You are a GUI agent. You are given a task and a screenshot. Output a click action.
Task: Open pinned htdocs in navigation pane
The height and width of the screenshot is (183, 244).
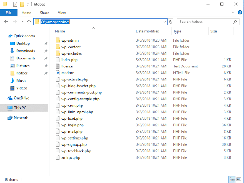pos(22,73)
